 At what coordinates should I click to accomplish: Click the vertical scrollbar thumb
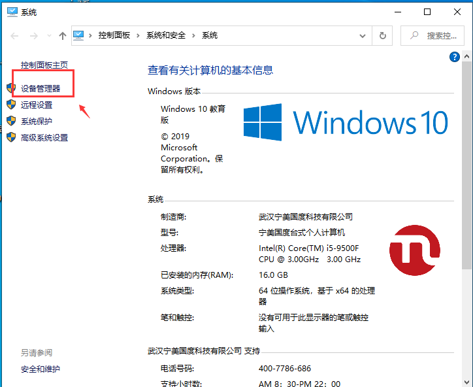click(x=466, y=165)
